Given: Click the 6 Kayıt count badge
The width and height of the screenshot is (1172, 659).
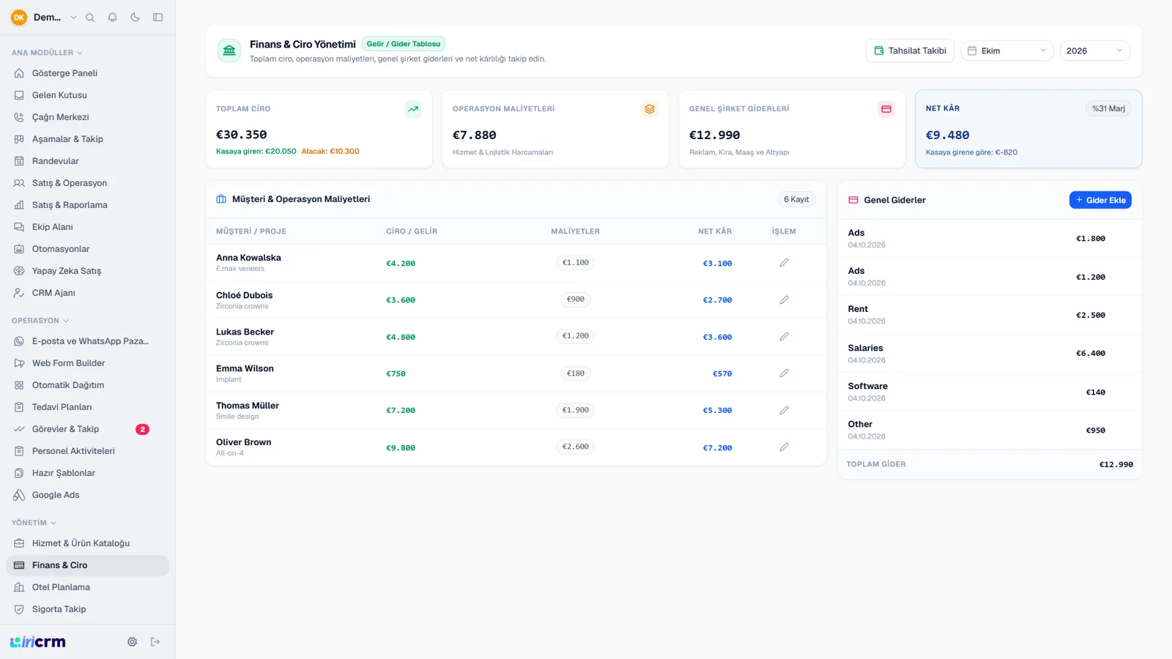Looking at the screenshot, I should (x=796, y=199).
